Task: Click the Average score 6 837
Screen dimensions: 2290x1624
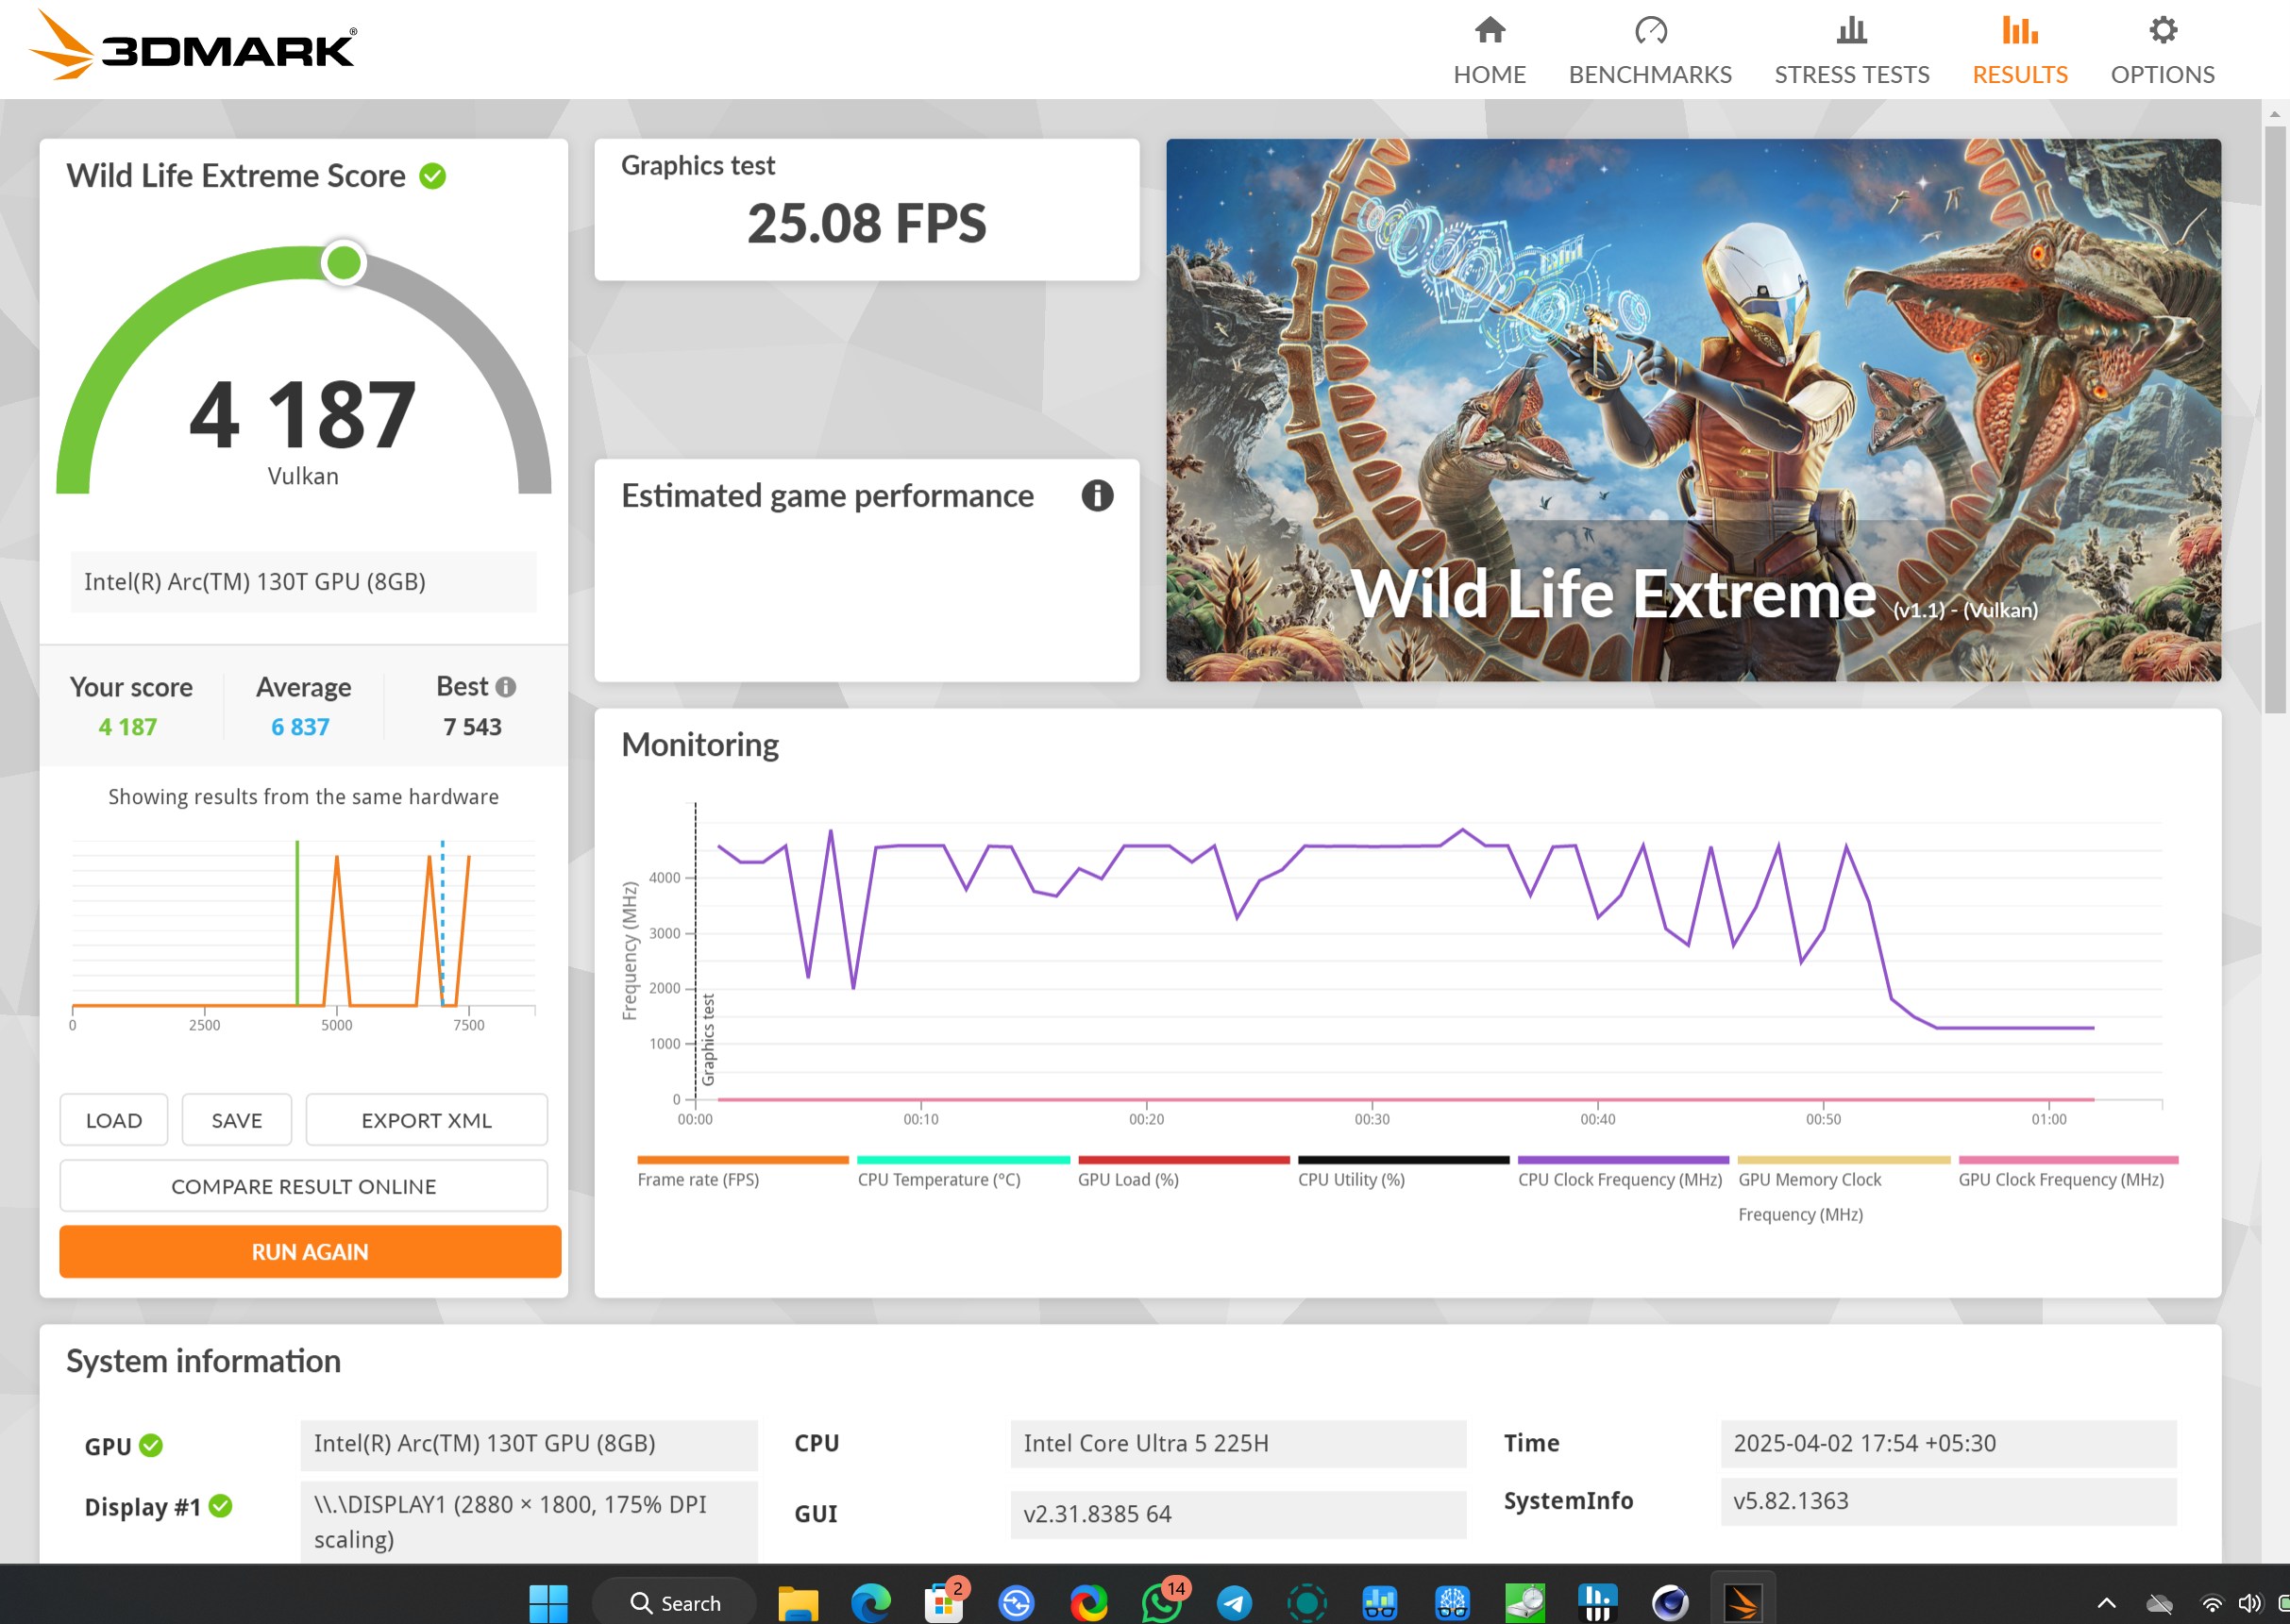Action: [x=301, y=727]
